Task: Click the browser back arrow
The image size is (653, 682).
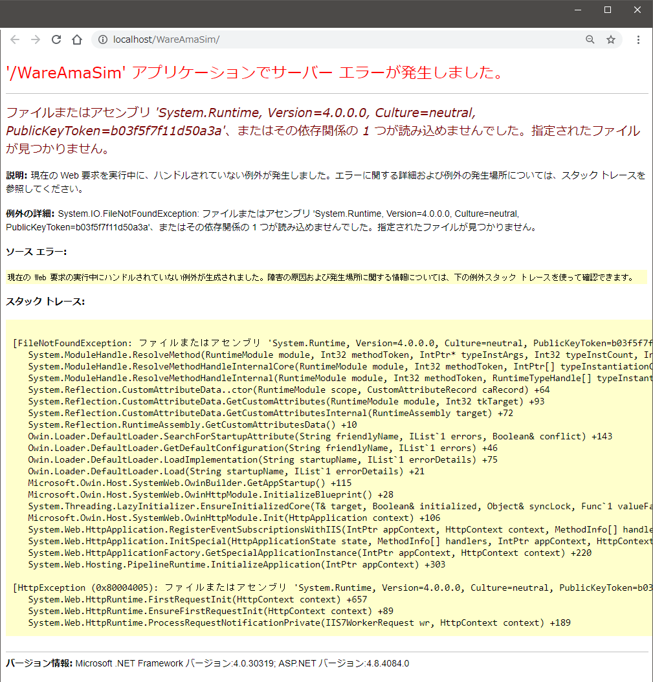Action: pyautogui.click(x=15, y=39)
